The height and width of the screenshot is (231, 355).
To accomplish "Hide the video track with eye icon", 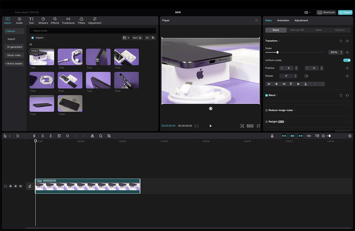I will 16,186.
